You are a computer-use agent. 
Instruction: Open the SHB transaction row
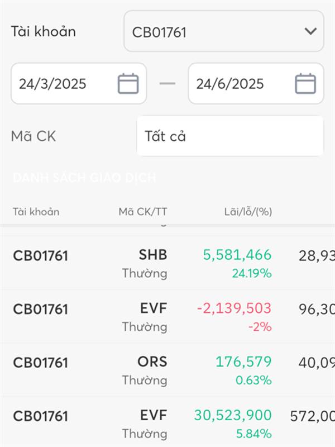click(x=167, y=263)
